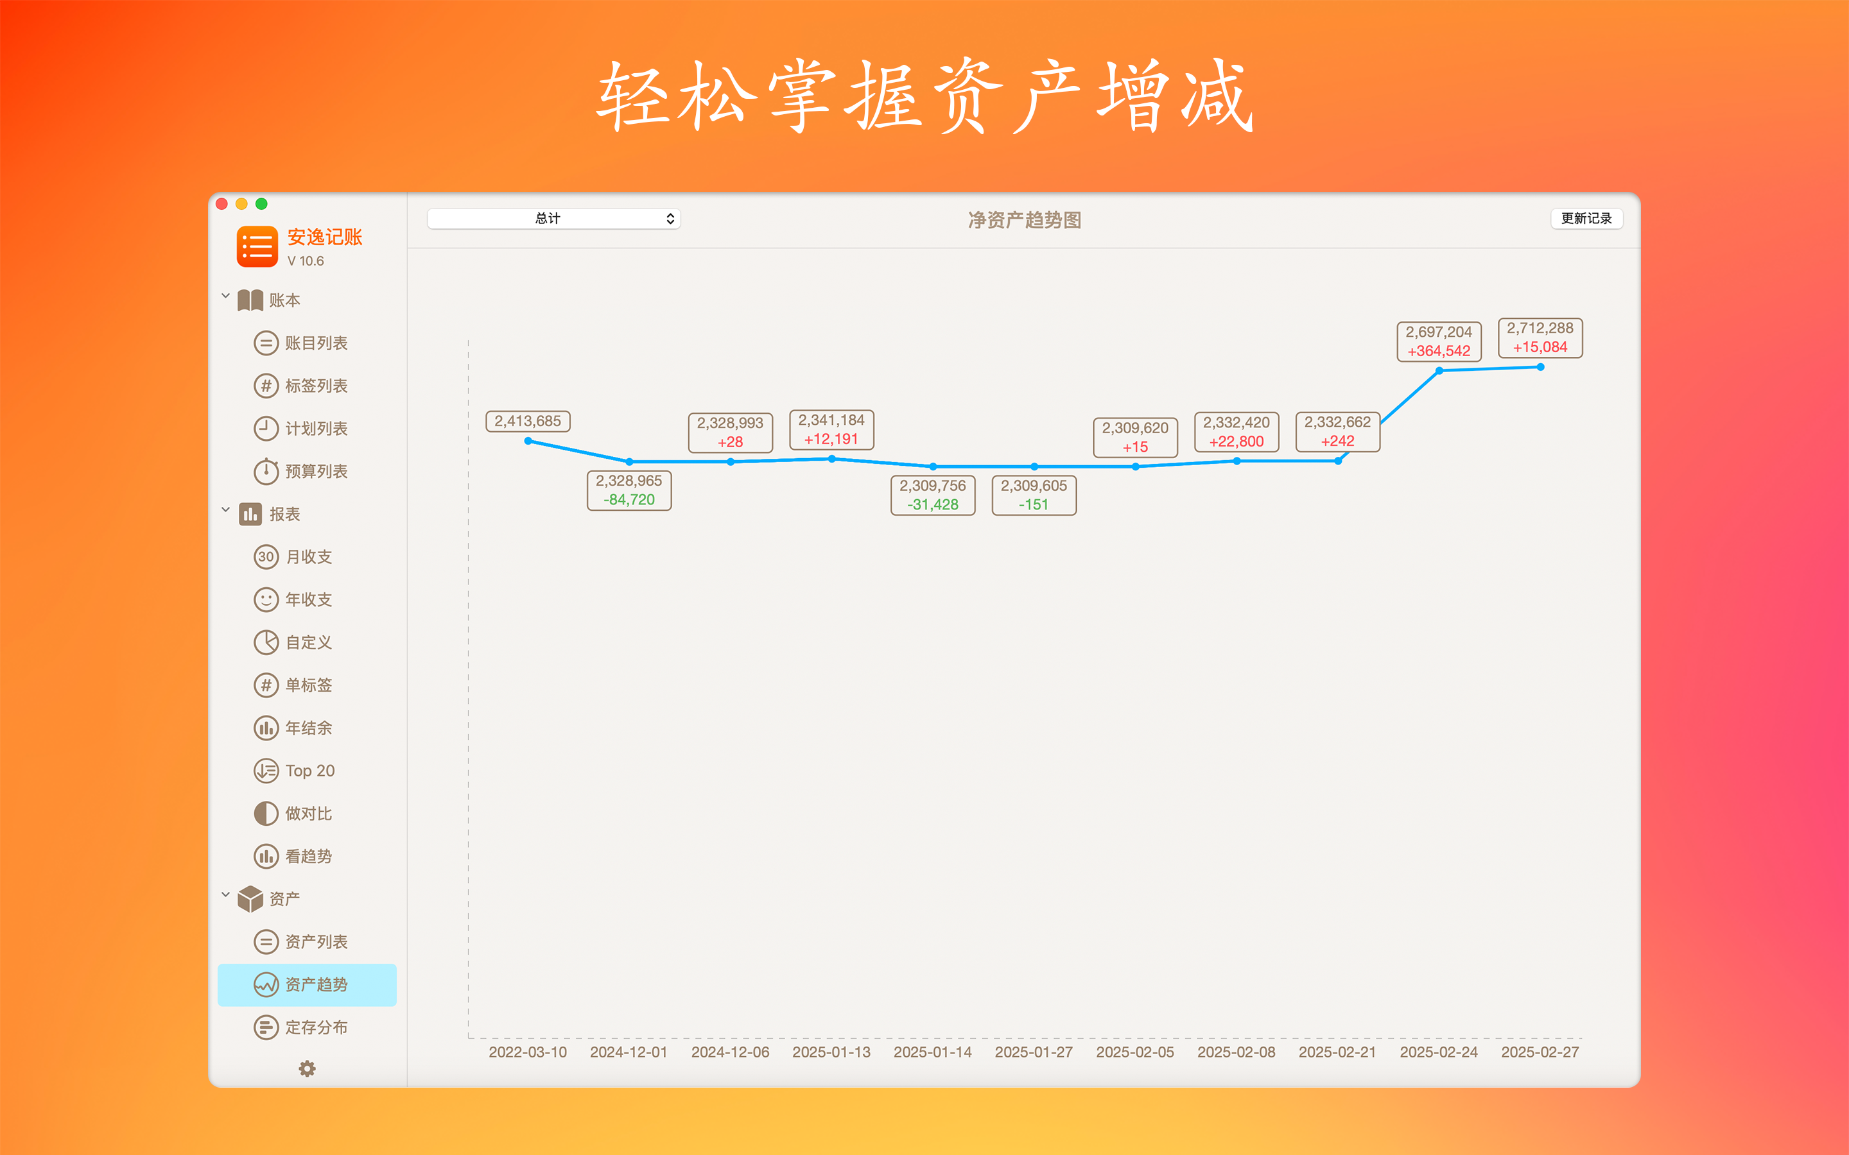Click the 看趋势 bar chart icon
The image size is (1849, 1155).
tap(265, 857)
